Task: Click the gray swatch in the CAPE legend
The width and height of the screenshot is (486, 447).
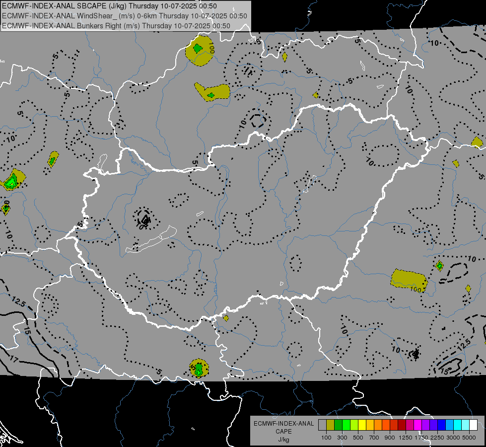Action: [322, 425]
